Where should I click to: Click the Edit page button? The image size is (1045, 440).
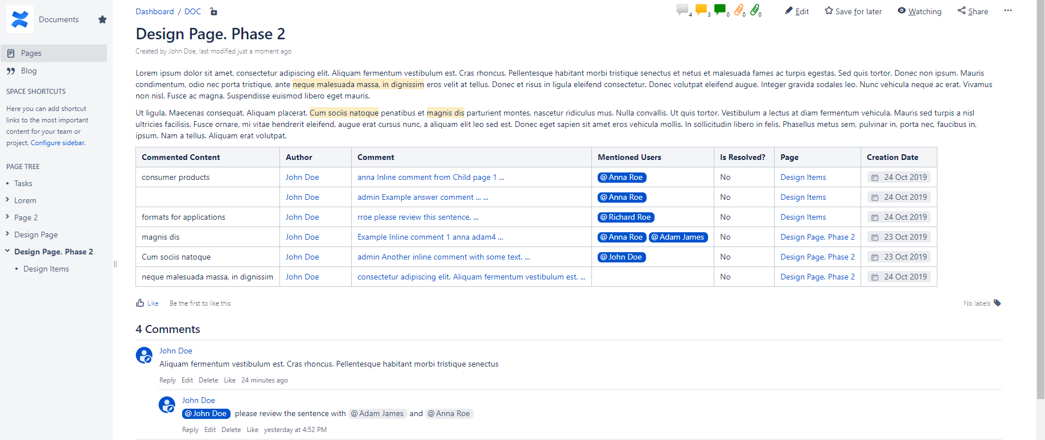tap(797, 11)
